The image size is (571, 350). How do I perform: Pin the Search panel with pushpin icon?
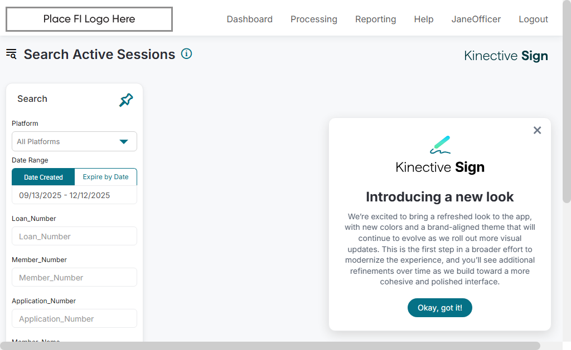coord(126,100)
